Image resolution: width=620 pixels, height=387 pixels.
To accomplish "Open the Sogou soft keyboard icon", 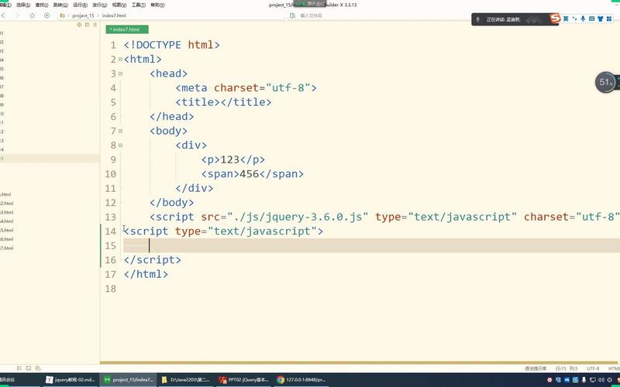I will pos(591,19).
